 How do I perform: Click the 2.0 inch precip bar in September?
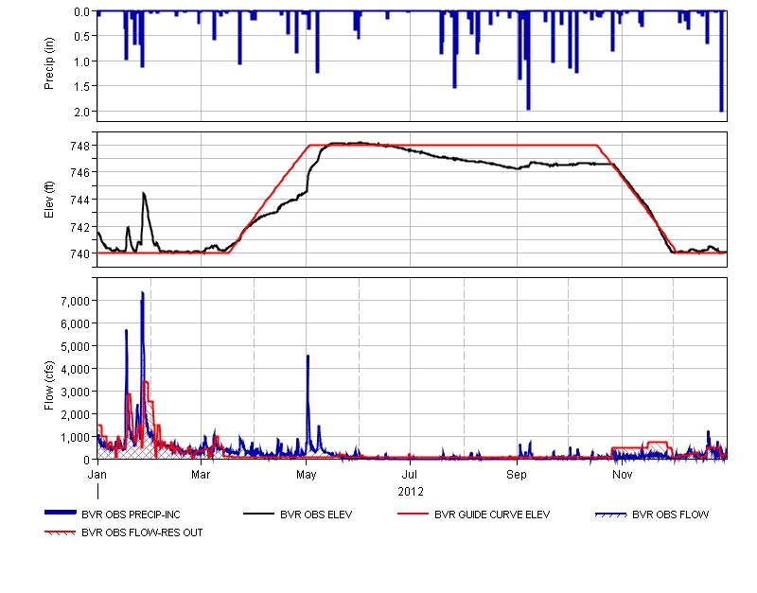pyautogui.click(x=529, y=61)
